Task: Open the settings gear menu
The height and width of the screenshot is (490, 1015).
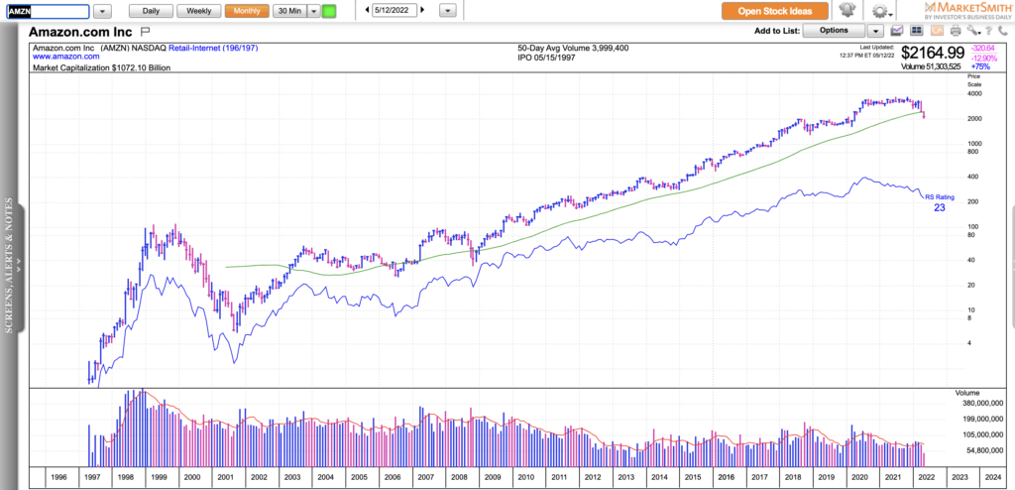Action: point(881,11)
